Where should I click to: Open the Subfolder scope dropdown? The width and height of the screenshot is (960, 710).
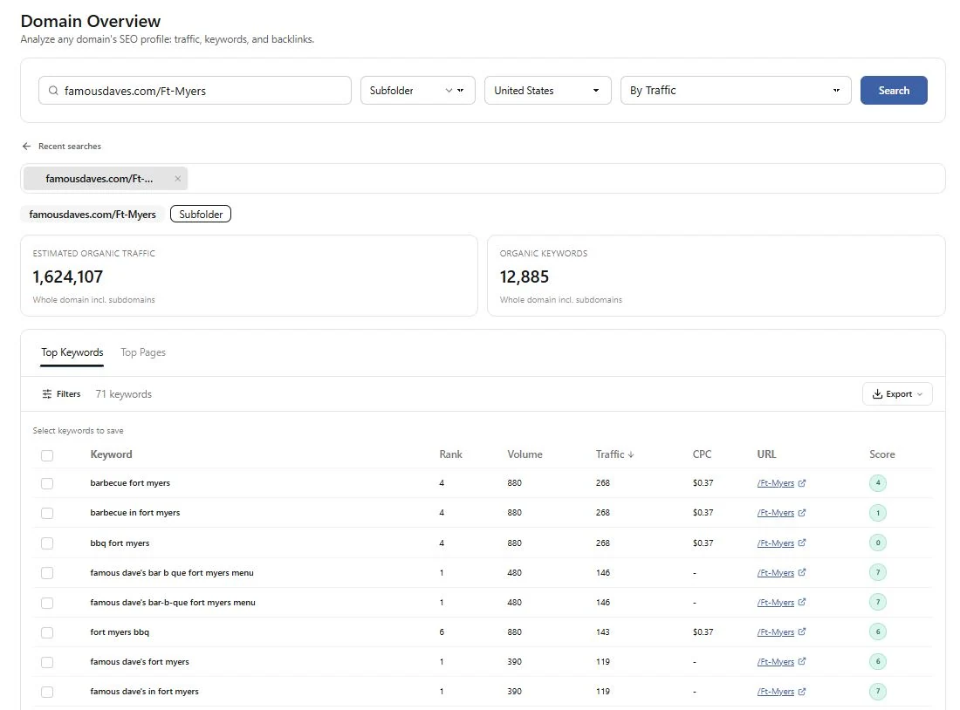pyautogui.click(x=417, y=91)
